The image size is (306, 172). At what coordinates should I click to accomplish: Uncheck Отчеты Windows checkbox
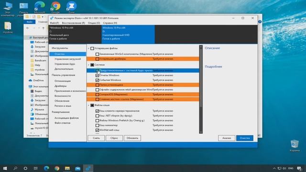pyautogui.click(x=97, y=75)
